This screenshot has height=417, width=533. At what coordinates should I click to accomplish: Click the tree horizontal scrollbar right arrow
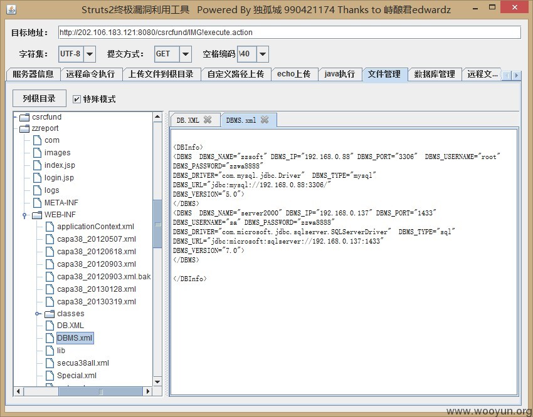(x=148, y=391)
